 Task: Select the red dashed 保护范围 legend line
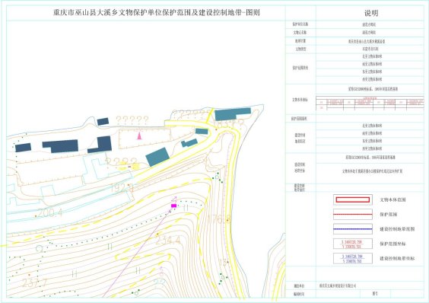pyautogui.click(x=353, y=214)
